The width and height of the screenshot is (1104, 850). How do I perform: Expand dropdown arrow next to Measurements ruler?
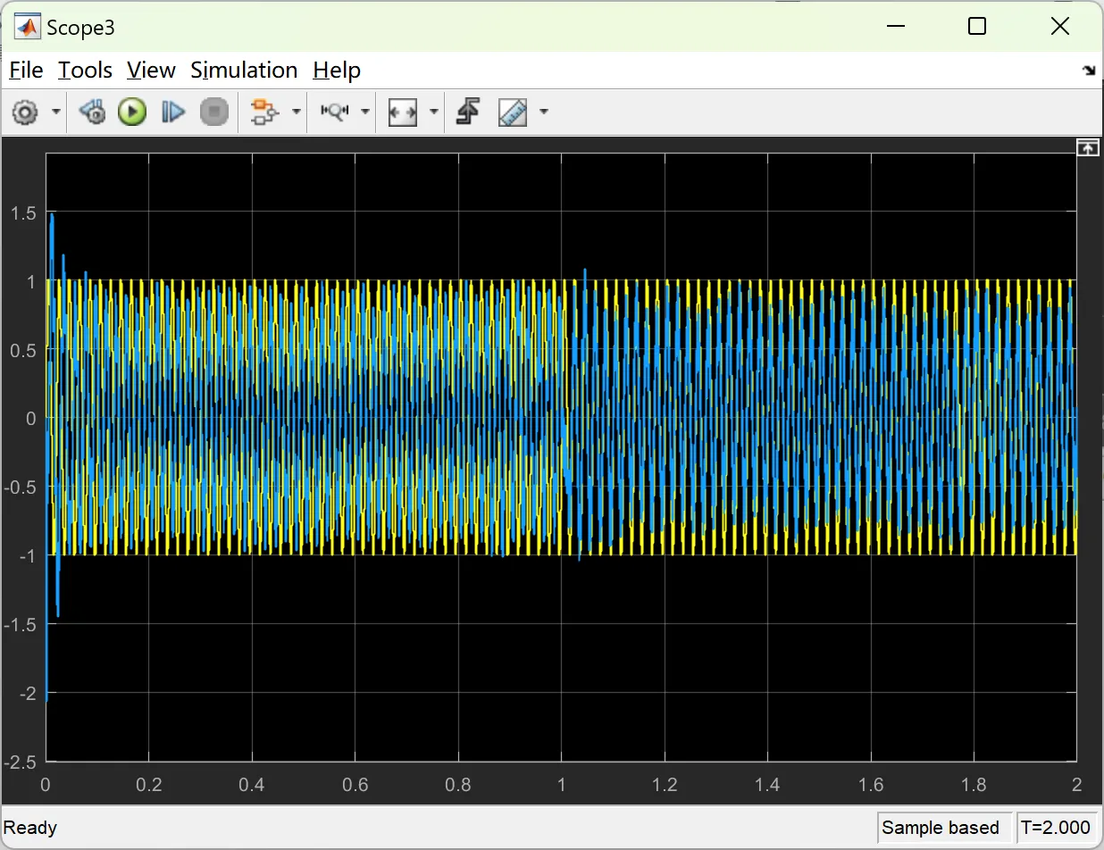pos(543,112)
